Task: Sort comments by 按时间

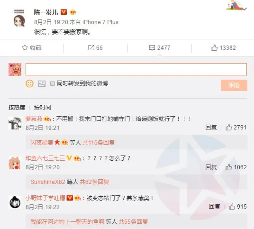Action: 43,107
